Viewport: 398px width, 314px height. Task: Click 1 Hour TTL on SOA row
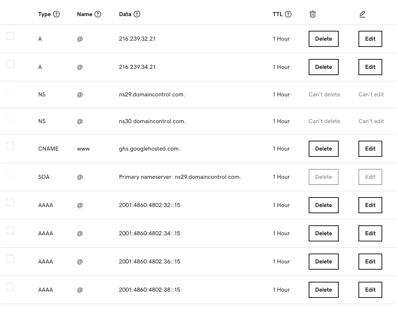(281, 177)
